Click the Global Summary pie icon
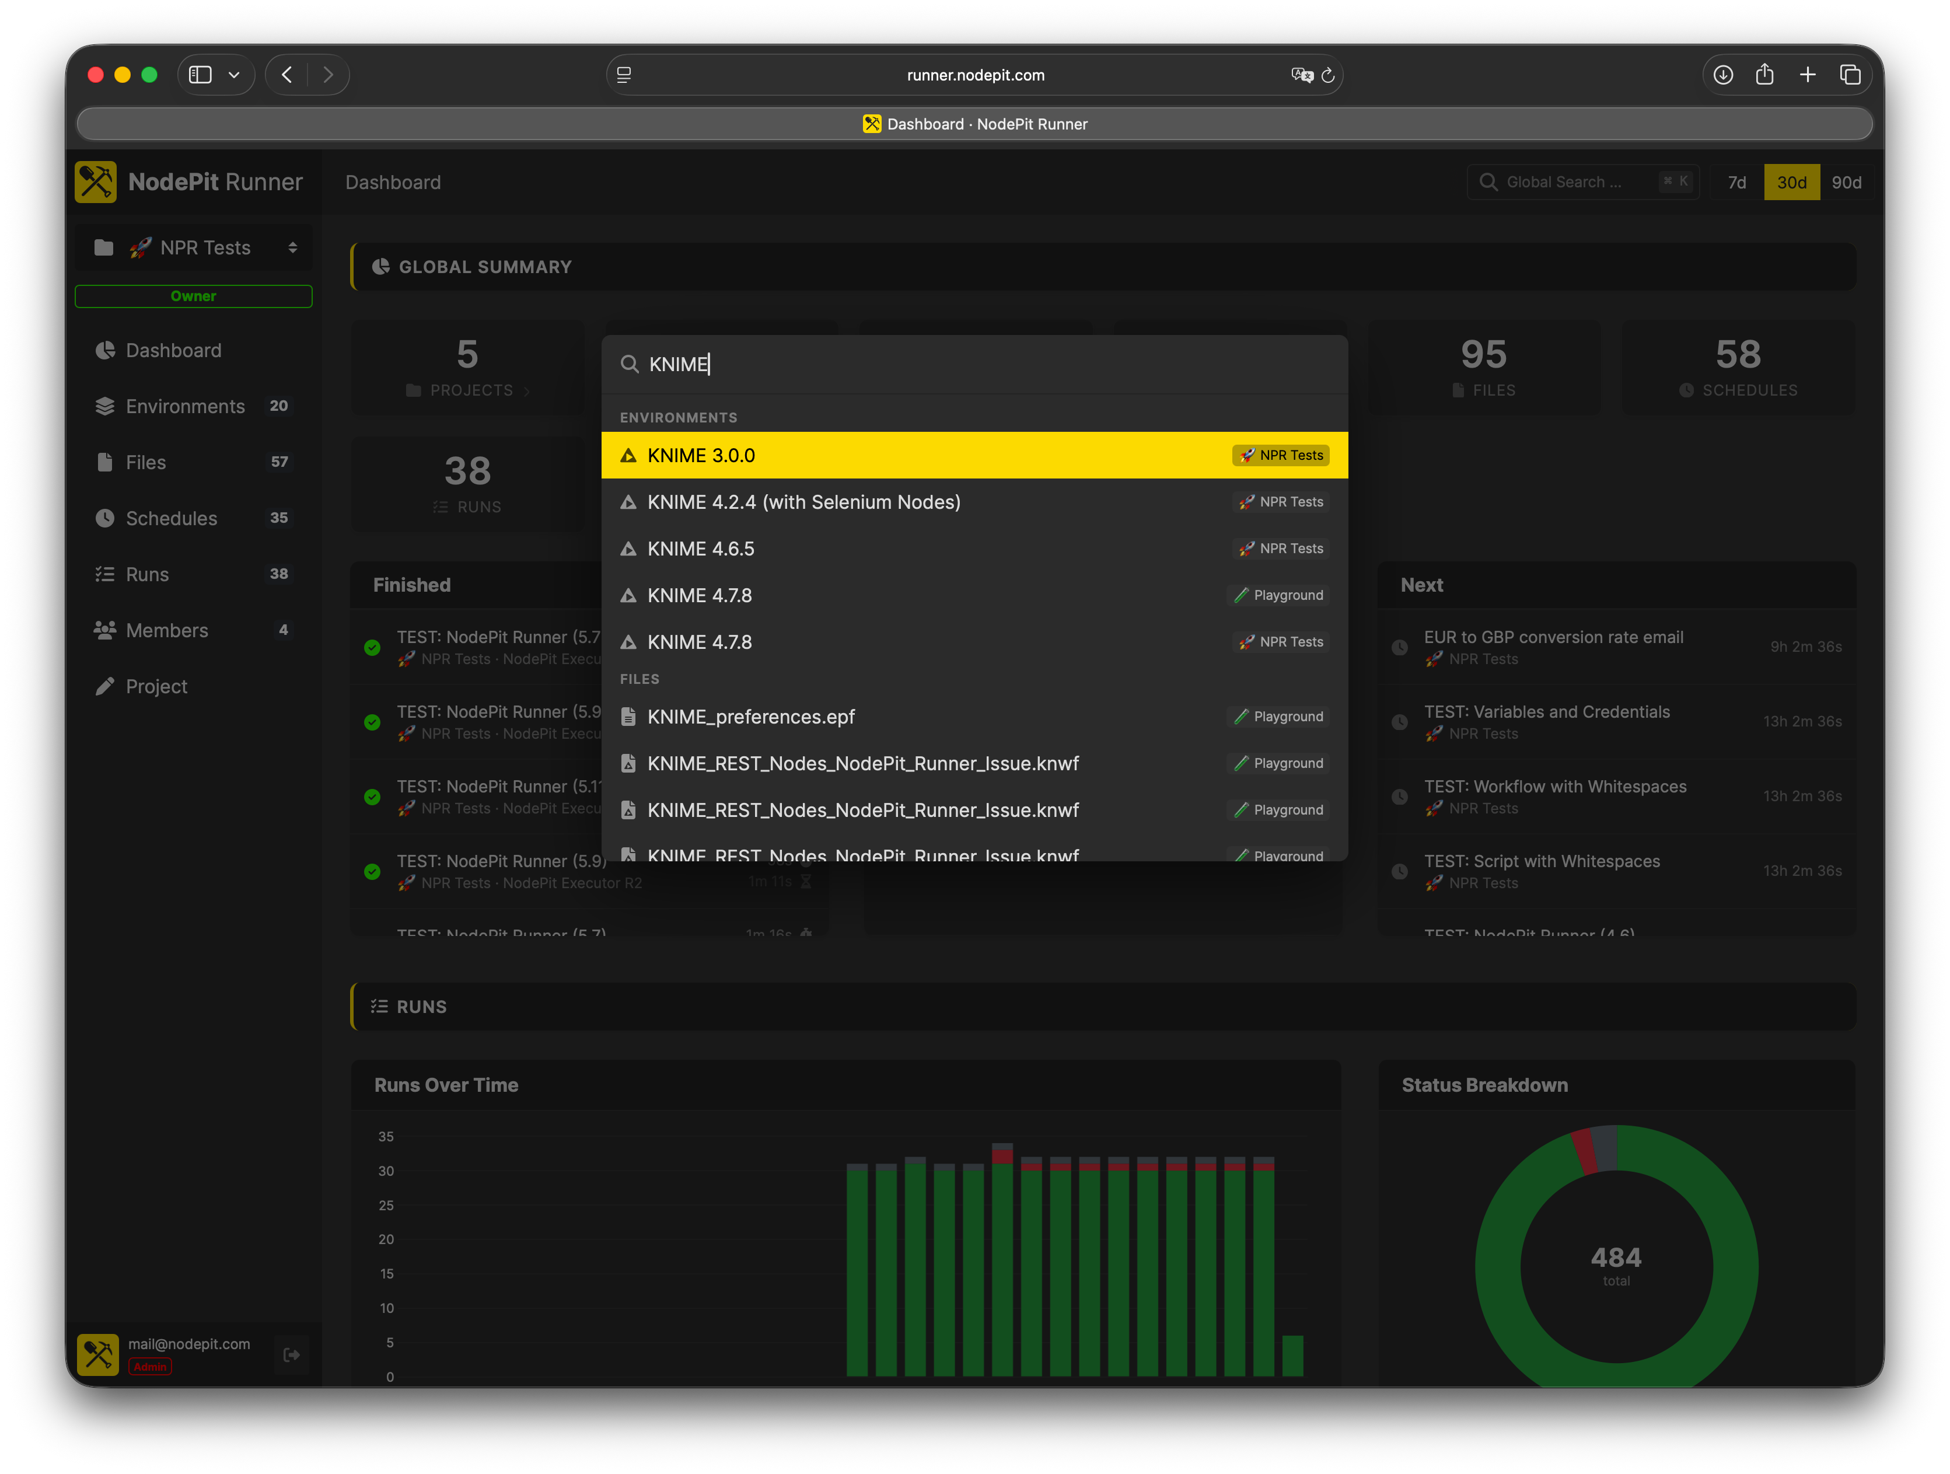Image resolution: width=1950 pixels, height=1474 pixels. 381,266
